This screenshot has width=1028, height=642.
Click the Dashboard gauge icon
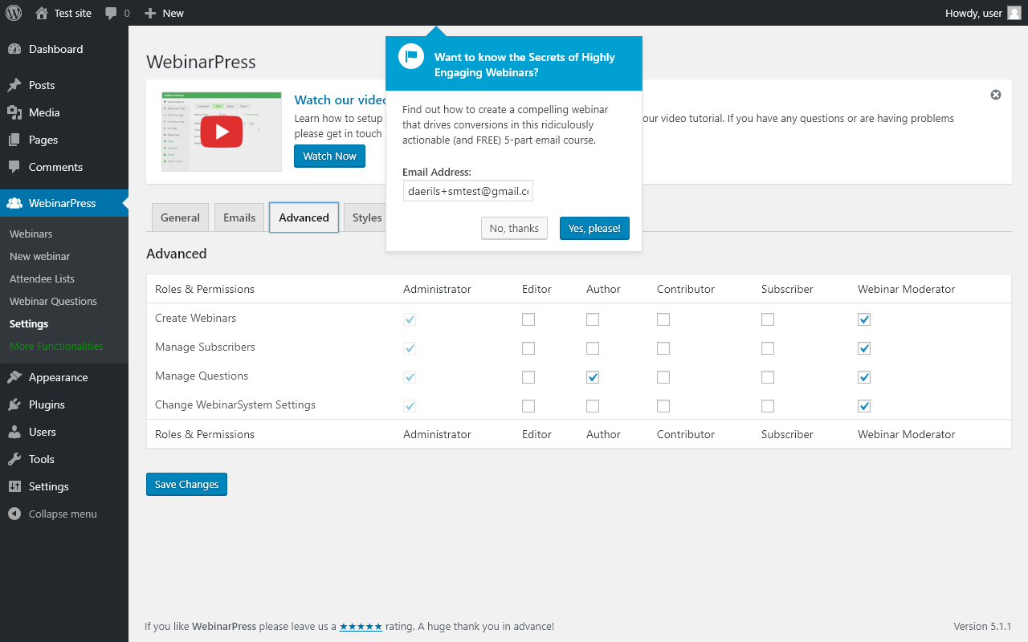[x=14, y=49]
